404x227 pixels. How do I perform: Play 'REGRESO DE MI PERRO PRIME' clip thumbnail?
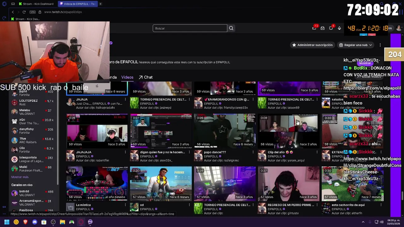[289, 184]
